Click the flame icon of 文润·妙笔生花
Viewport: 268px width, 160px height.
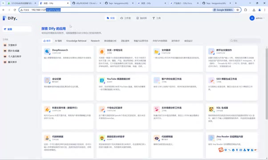coord(102,52)
